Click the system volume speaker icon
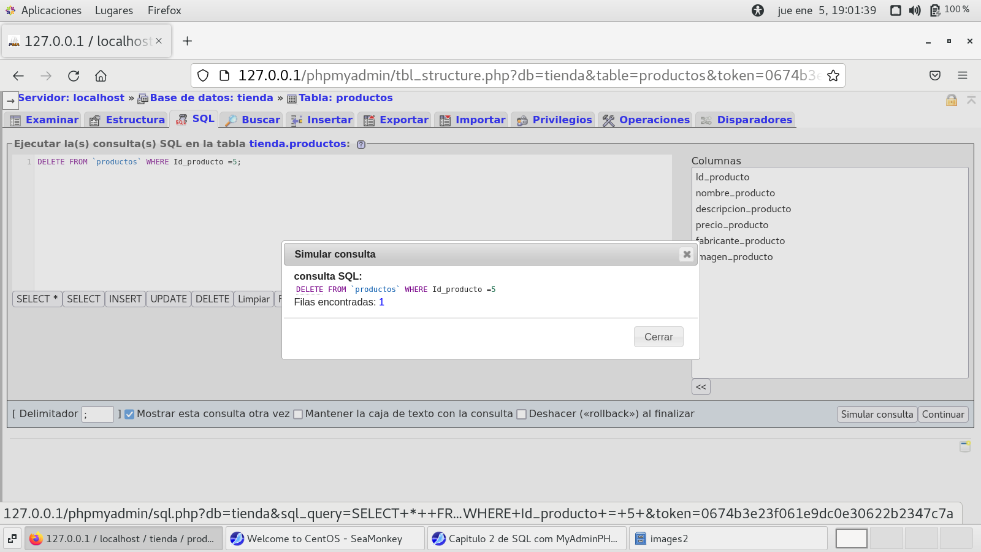This screenshot has width=981, height=552. (x=915, y=10)
